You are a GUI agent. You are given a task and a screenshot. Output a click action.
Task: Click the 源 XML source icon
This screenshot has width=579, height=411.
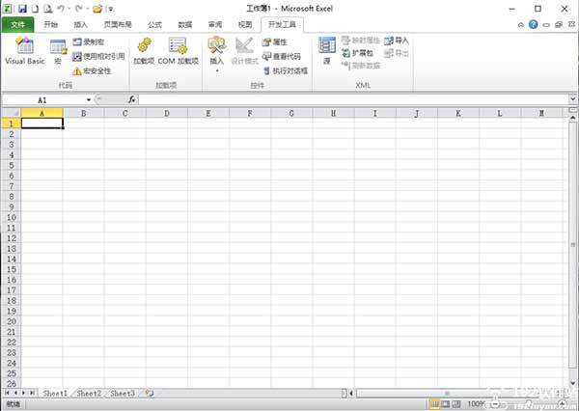[x=326, y=50]
